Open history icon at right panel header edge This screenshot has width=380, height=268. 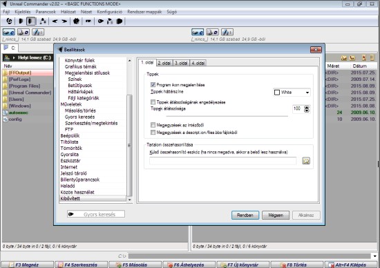(x=372, y=58)
